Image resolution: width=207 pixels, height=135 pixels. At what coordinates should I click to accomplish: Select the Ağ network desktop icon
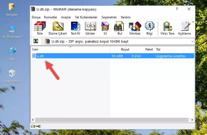coord(12,54)
